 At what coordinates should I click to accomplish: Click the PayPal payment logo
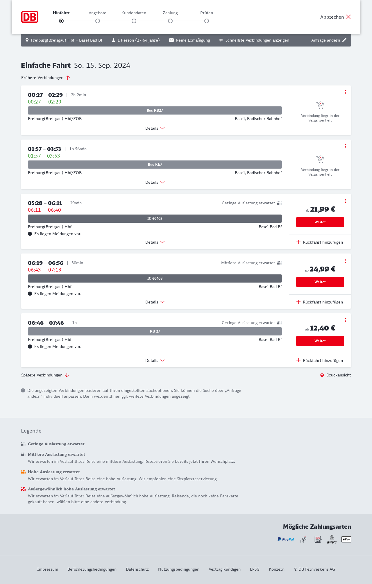pyautogui.click(x=285, y=539)
